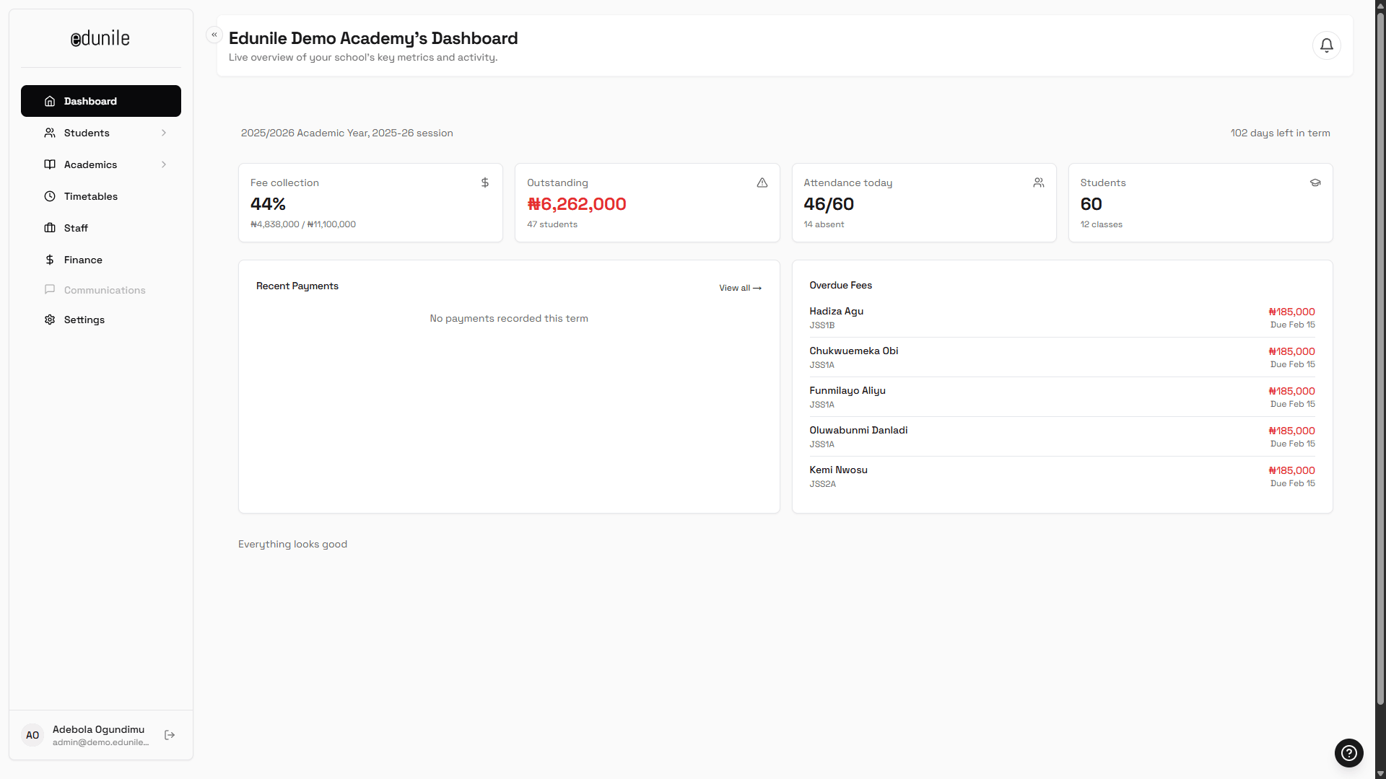The width and height of the screenshot is (1386, 779).
Task: Expand the Students sidebar section
Action: pyautogui.click(x=164, y=133)
